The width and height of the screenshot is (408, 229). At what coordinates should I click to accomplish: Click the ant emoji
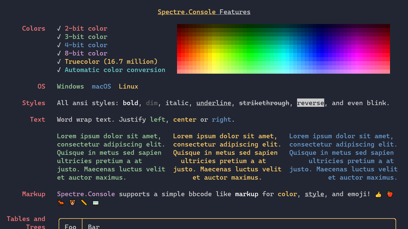pyautogui.click(x=61, y=203)
